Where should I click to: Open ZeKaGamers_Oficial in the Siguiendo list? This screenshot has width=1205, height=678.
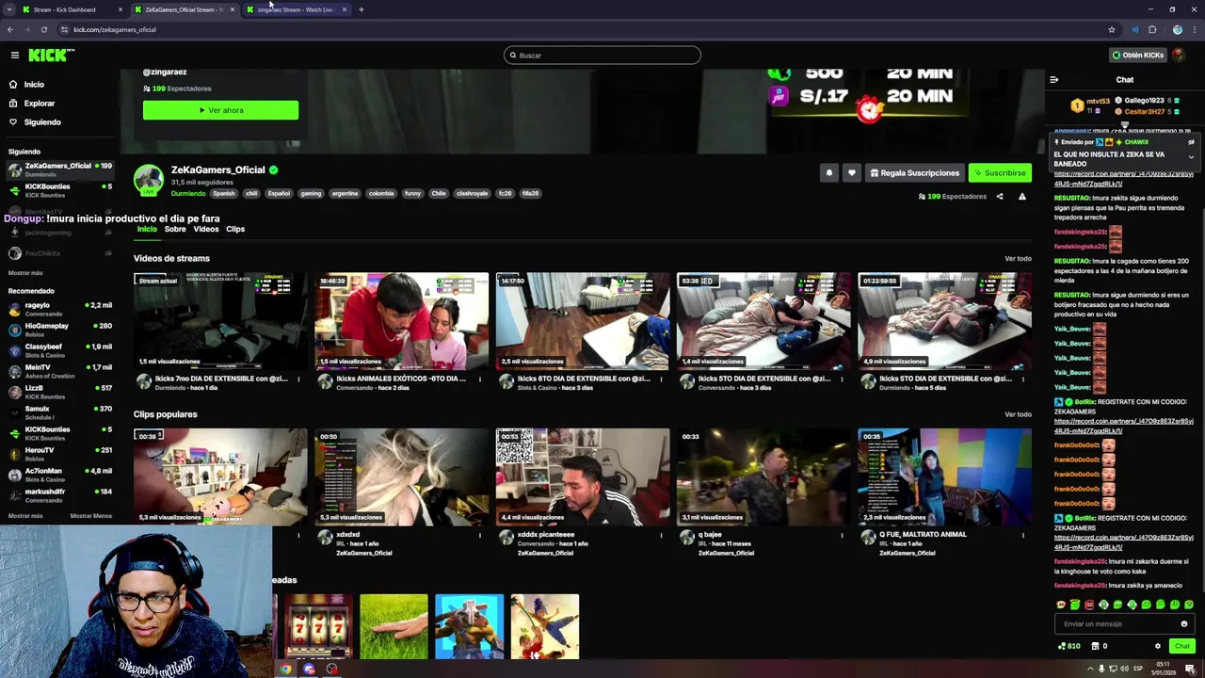(x=59, y=169)
